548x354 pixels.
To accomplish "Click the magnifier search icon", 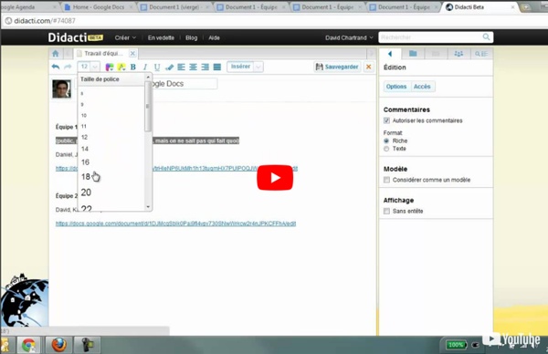I will click(x=486, y=37).
